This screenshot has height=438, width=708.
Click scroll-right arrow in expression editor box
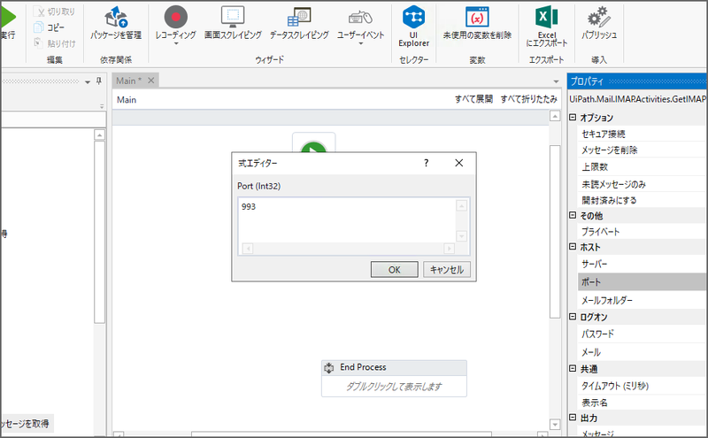pos(449,249)
